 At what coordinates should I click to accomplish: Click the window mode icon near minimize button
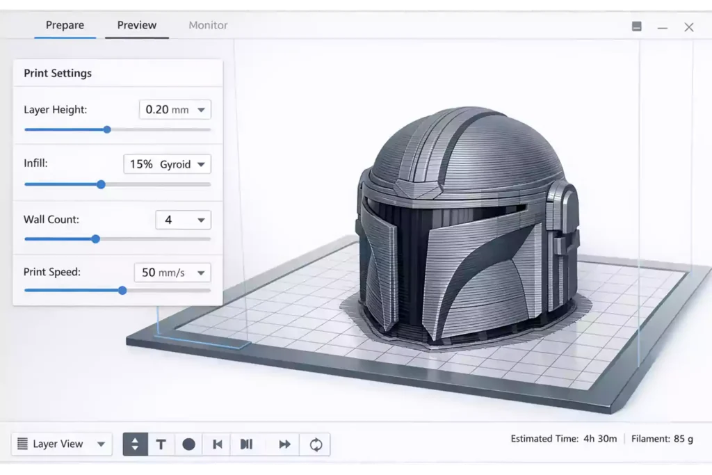click(636, 26)
